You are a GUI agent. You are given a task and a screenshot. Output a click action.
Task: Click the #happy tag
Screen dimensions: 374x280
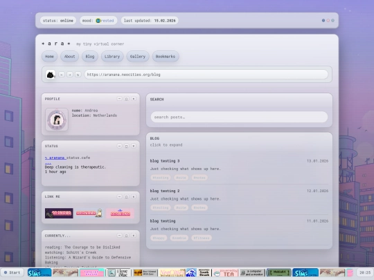pyautogui.click(x=159, y=238)
